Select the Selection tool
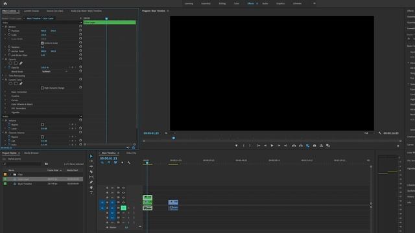 91,156
